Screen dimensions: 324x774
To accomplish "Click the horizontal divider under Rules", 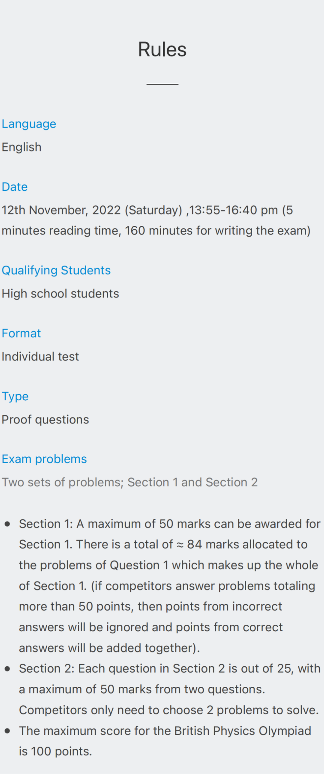I will (x=163, y=84).
